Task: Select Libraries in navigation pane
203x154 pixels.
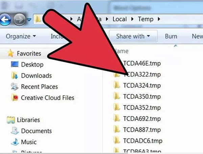Action: (28, 120)
